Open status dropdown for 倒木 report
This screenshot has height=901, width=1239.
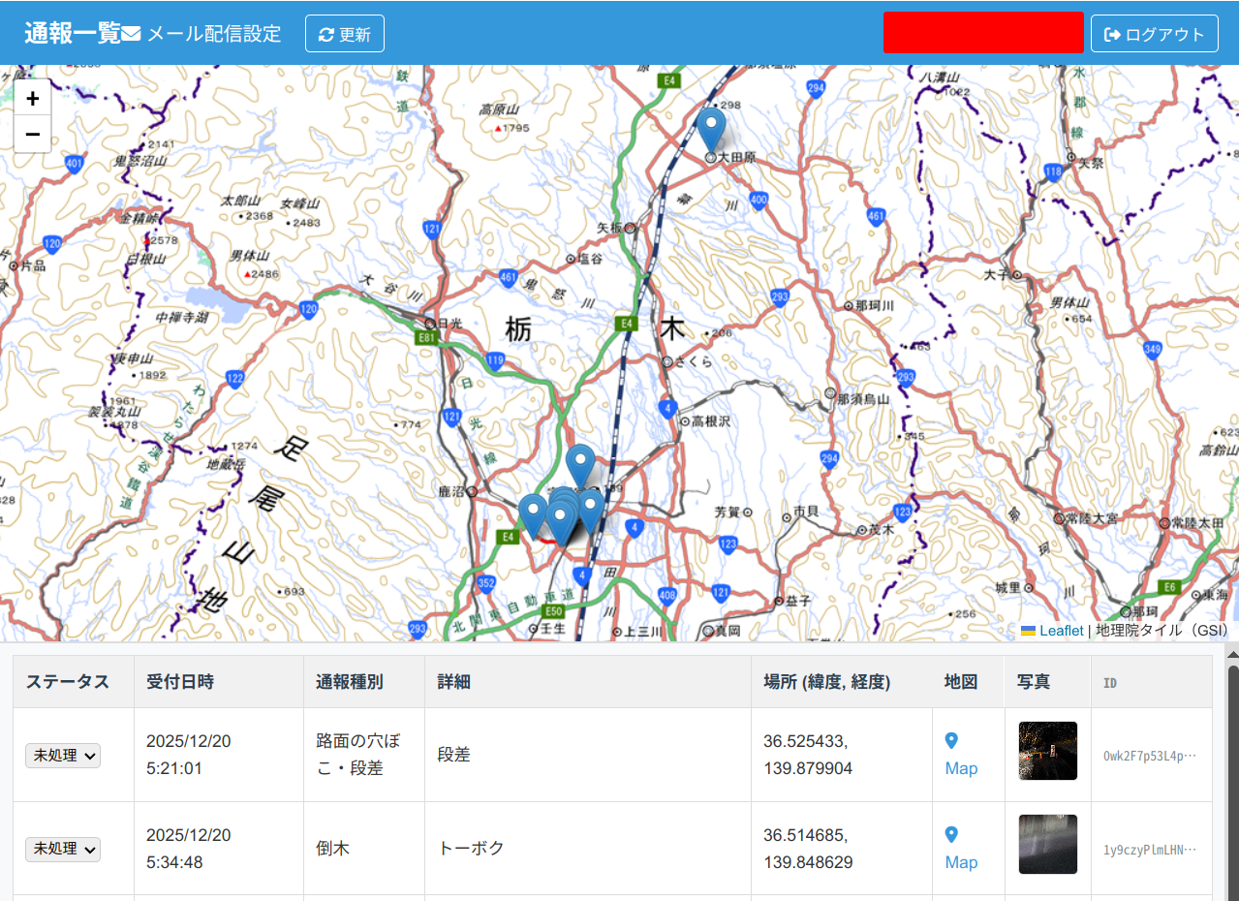[x=63, y=849]
